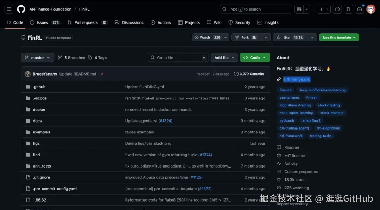View the 3,079 Commits history

pos(249,74)
